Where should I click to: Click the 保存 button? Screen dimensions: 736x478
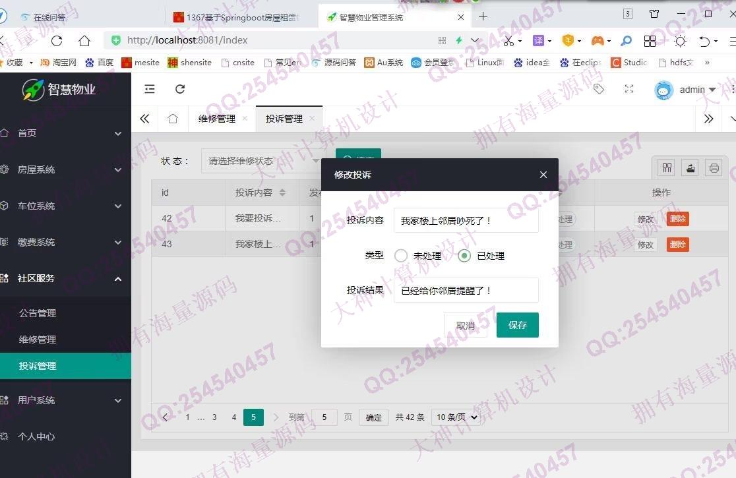[517, 325]
